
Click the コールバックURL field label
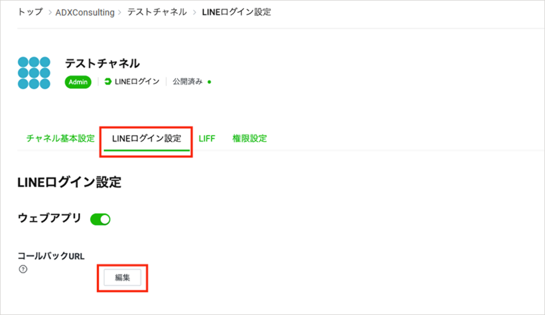coord(51,256)
